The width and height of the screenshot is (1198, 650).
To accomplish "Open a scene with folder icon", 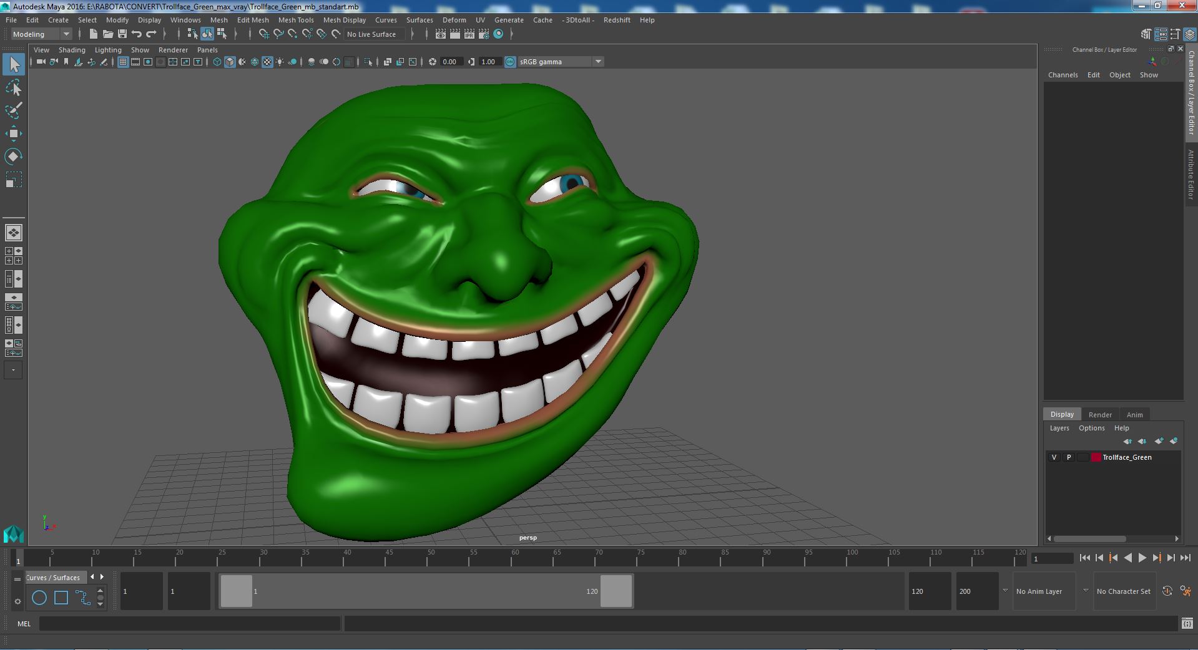I will (107, 34).
